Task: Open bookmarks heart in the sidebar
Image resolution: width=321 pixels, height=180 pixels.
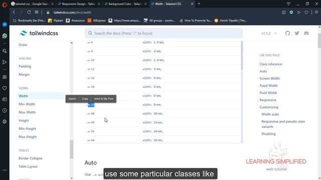Action: tap(5, 88)
